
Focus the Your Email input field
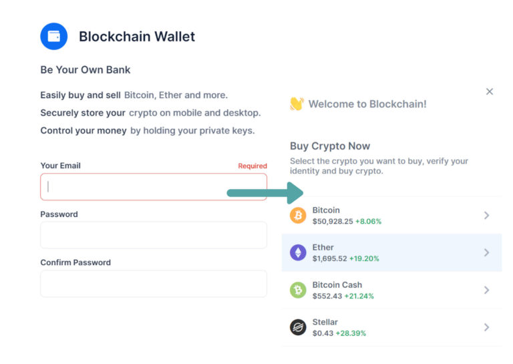[x=154, y=187]
